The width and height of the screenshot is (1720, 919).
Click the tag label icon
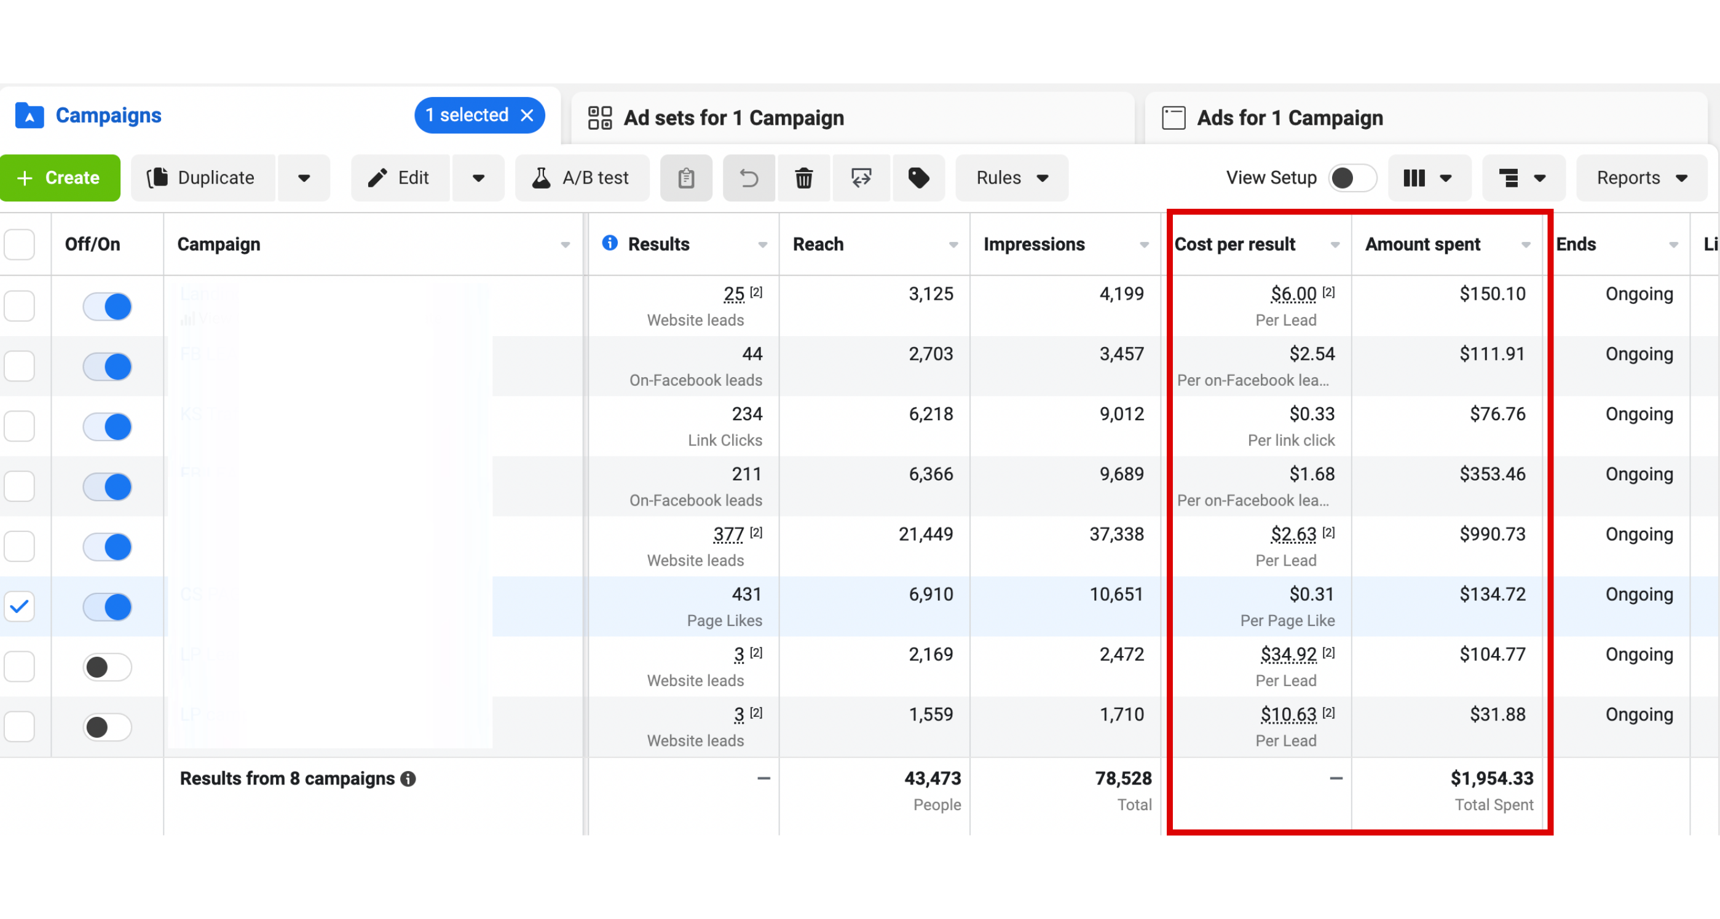point(919,178)
